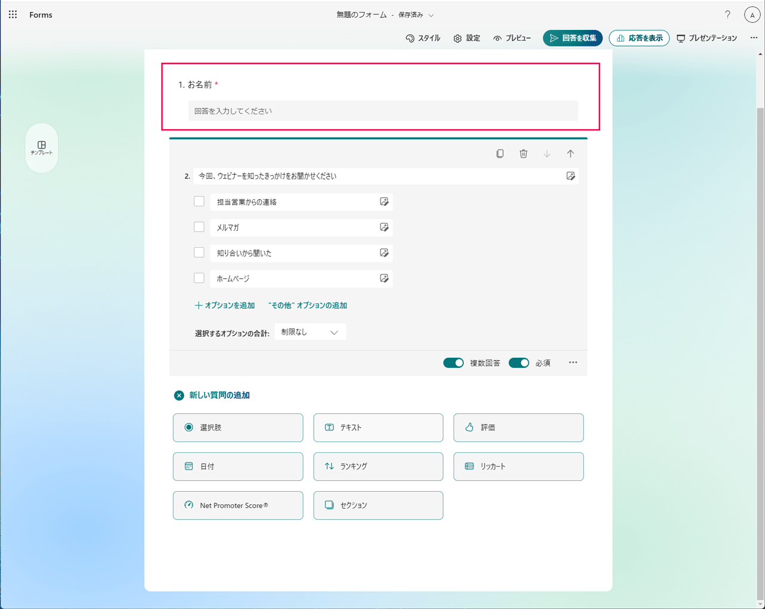Screen dimensions: 765x609
Task: Duplicate question 2 using the copy icon
Action: pyautogui.click(x=500, y=154)
